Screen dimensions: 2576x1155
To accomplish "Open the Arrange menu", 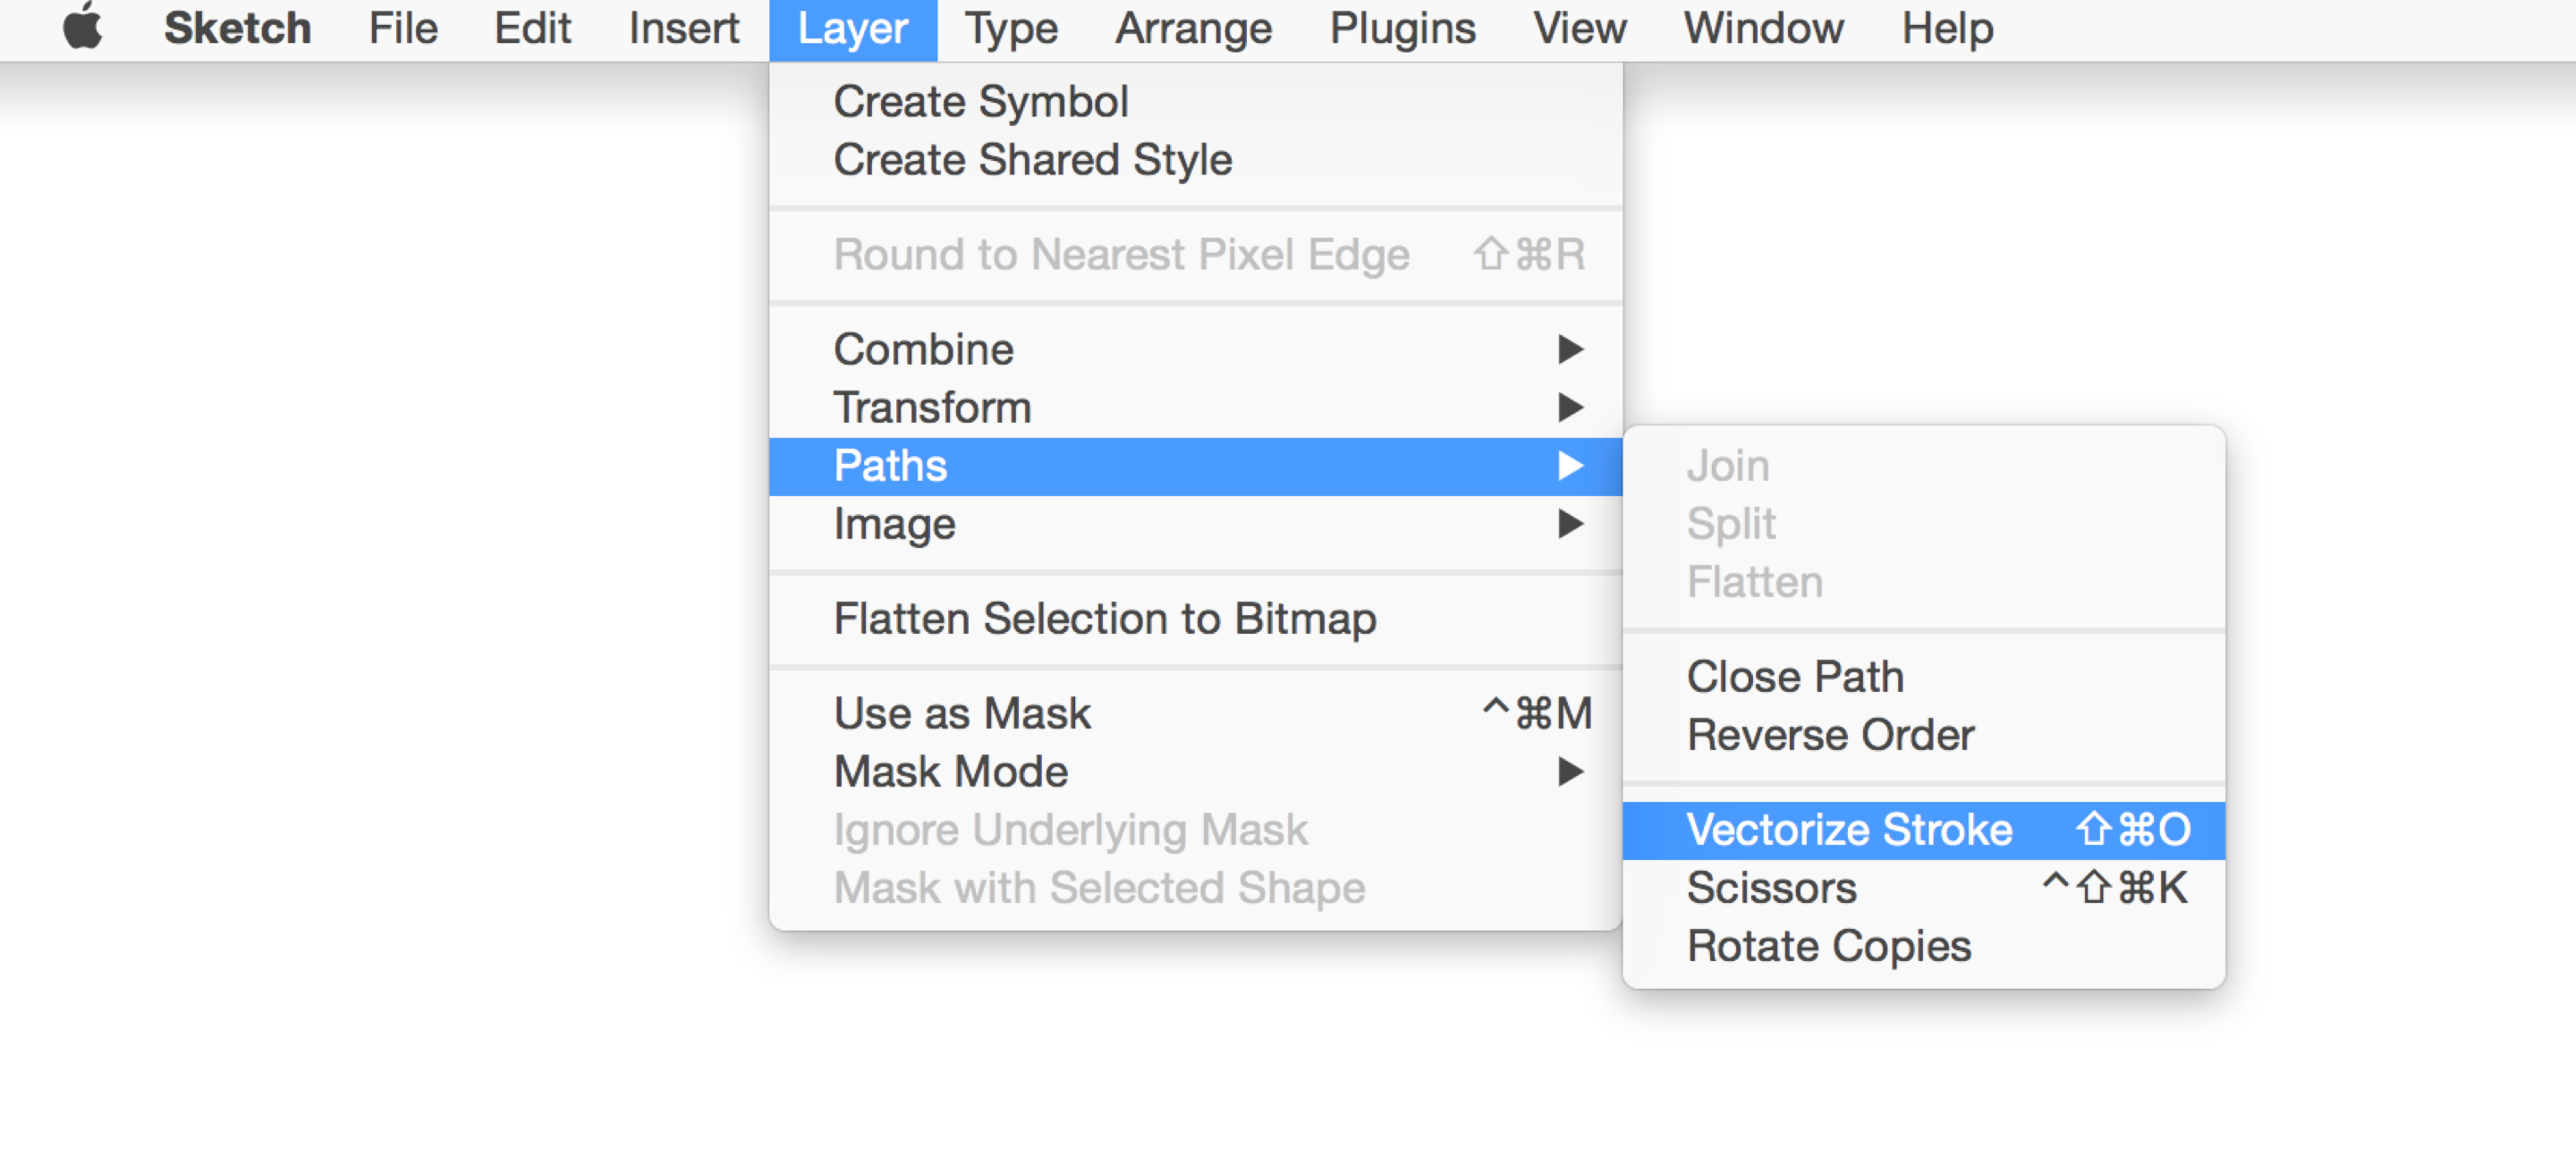I will [1194, 28].
